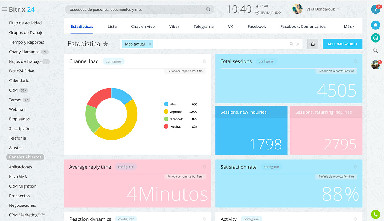This screenshot has width=384, height=221.
Task: Click configurar next to Satisfaction rate
Action: [271, 167]
